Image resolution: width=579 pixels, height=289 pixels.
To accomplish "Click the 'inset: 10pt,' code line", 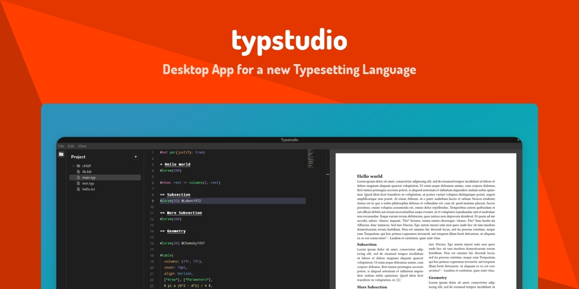I will point(175,267).
